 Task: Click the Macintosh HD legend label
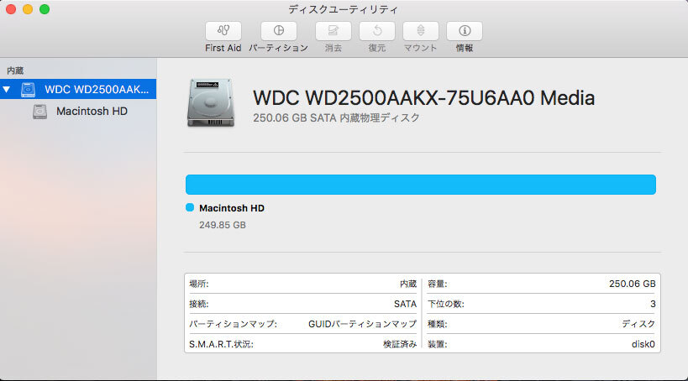tap(232, 208)
